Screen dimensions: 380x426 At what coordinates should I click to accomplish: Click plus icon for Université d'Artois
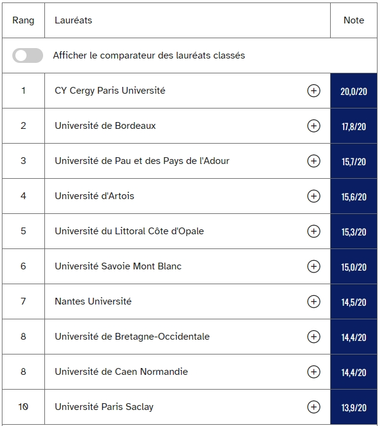[313, 196]
